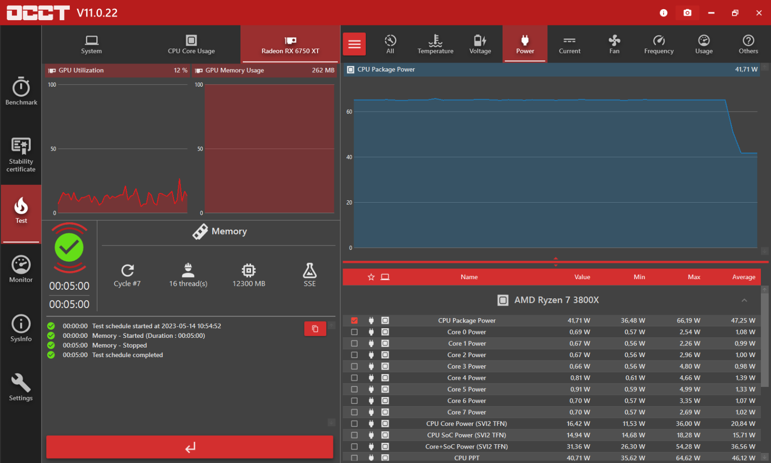Switch to the System tab
The width and height of the screenshot is (771, 463).
click(x=91, y=44)
